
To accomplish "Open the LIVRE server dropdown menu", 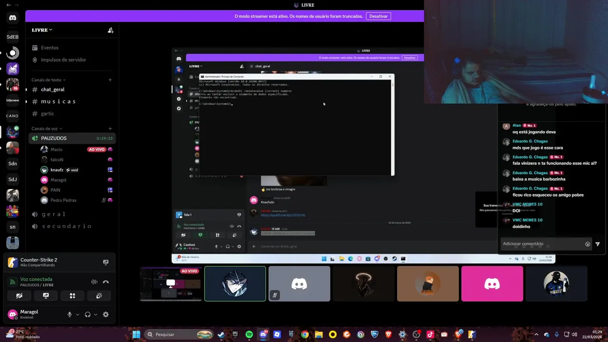I will (x=42, y=30).
